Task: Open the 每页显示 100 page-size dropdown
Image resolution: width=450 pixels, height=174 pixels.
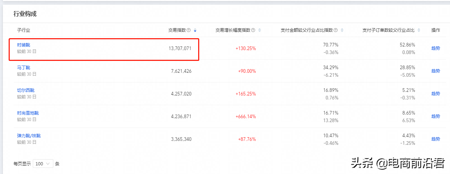Action: click(x=43, y=164)
